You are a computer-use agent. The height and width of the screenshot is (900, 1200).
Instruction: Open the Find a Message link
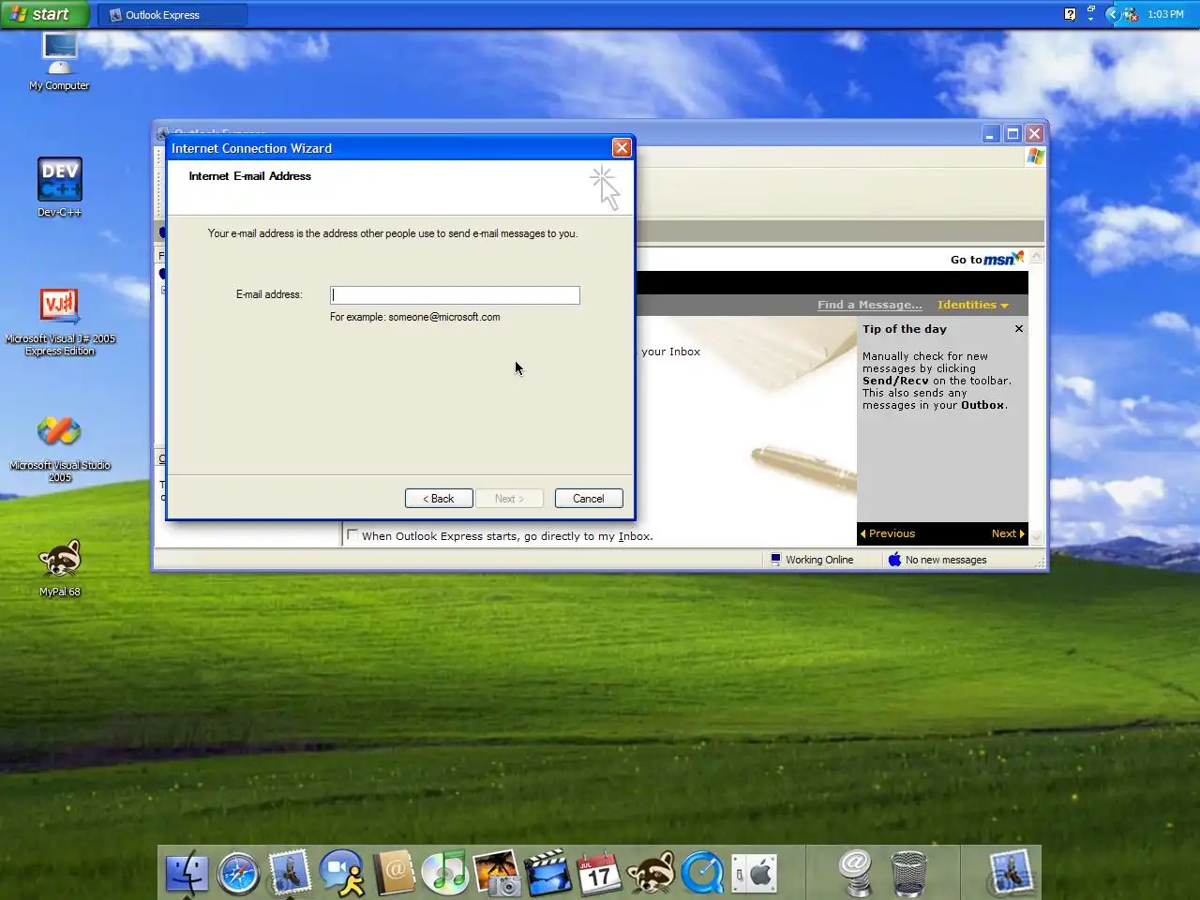[x=869, y=305]
